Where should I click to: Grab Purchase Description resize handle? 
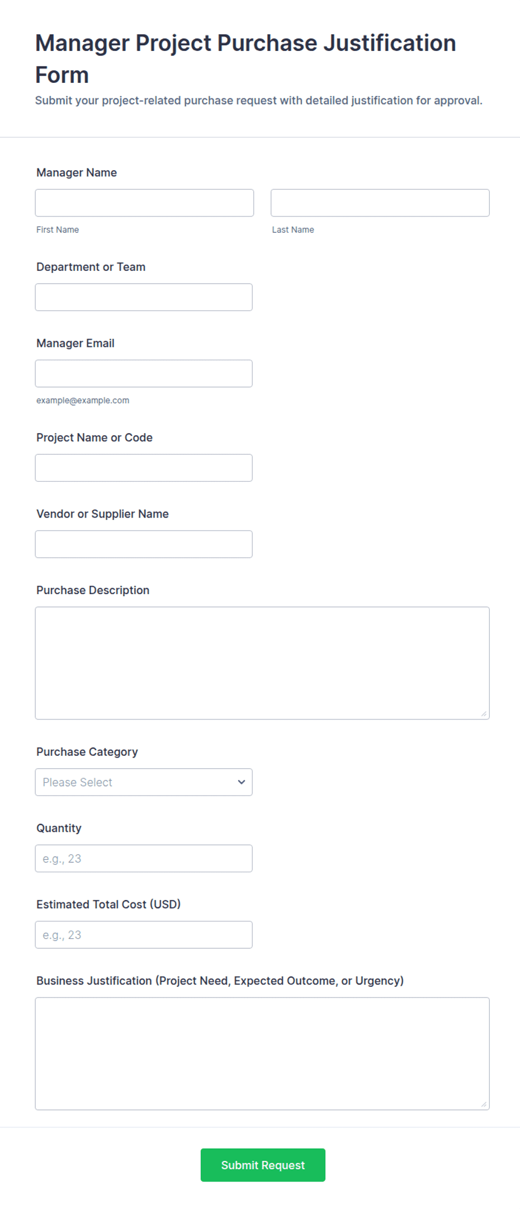pyautogui.click(x=484, y=713)
